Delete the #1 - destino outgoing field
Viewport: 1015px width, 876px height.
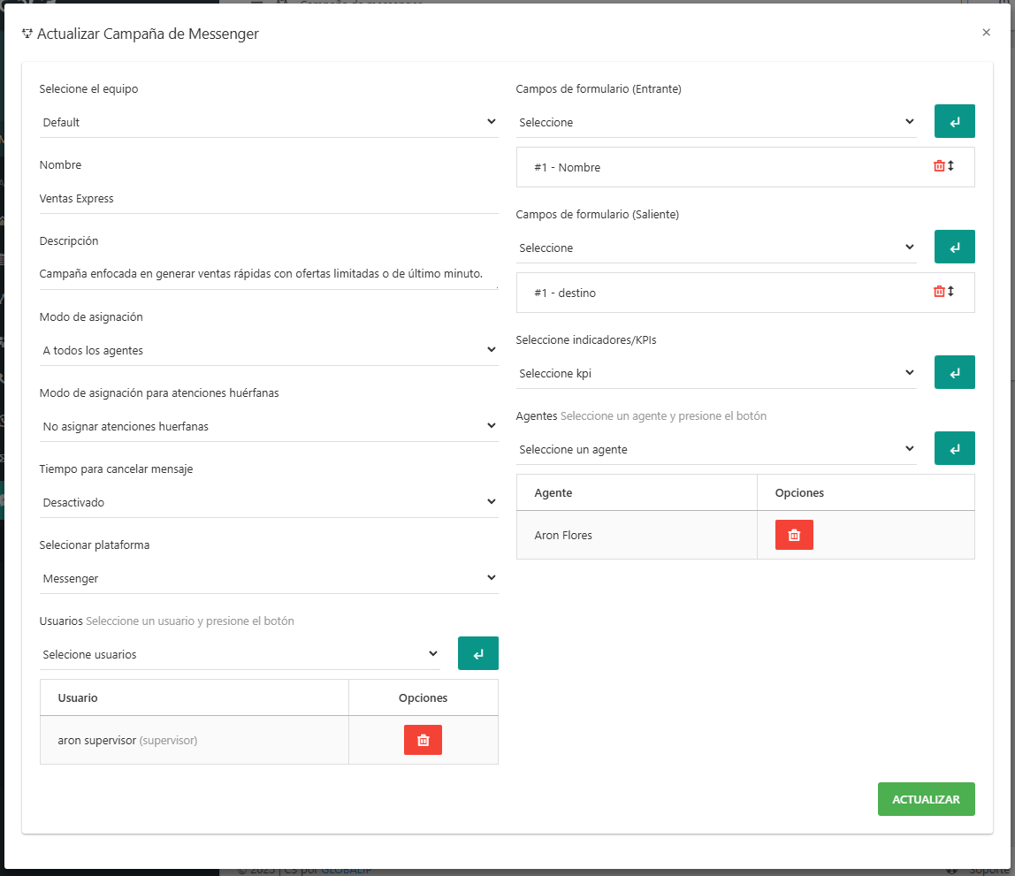[x=939, y=292]
